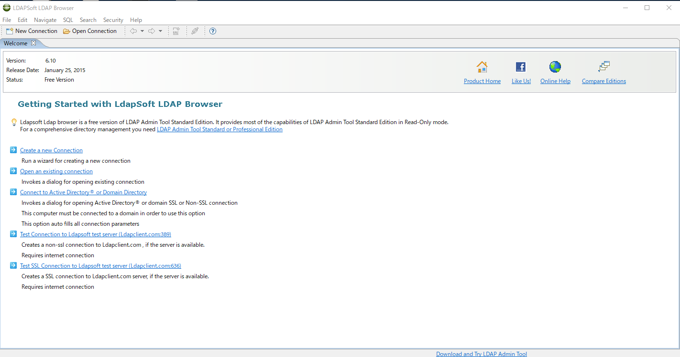Click the Free Version status text
Image resolution: width=680 pixels, height=357 pixels.
coord(59,80)
